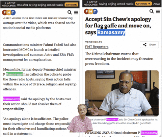Viewport: 162px width, 137px height.
Task: Click magenta Ramasamy in the photo caption
Action: [112, 119]
